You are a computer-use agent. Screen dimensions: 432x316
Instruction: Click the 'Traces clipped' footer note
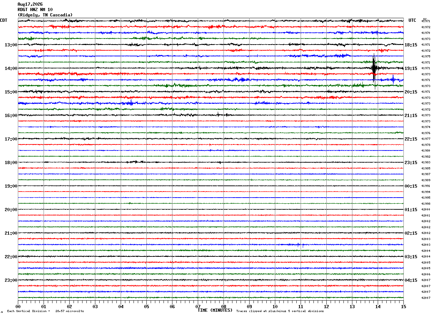pos(280,311)
